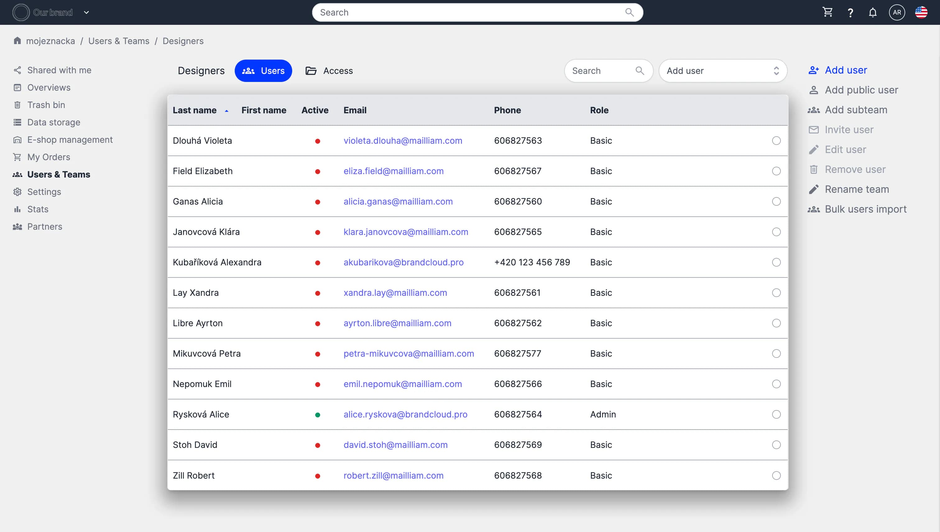
Task: Select radio button for Dlouhá Violeta
Action: click(776, 141)
